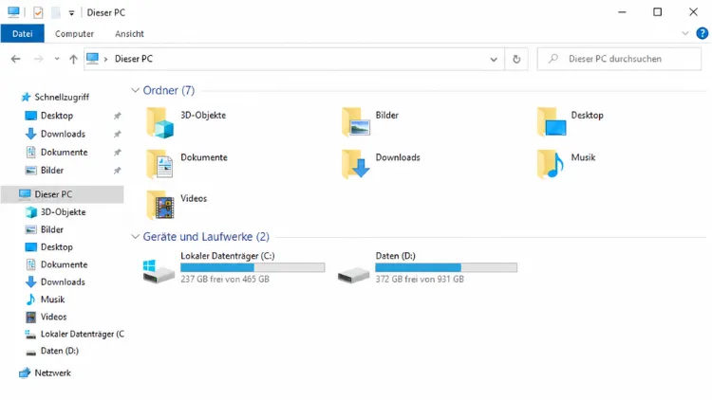
Task: Open the recent locations dropdown arrow
Action: [x=57, y=59]
